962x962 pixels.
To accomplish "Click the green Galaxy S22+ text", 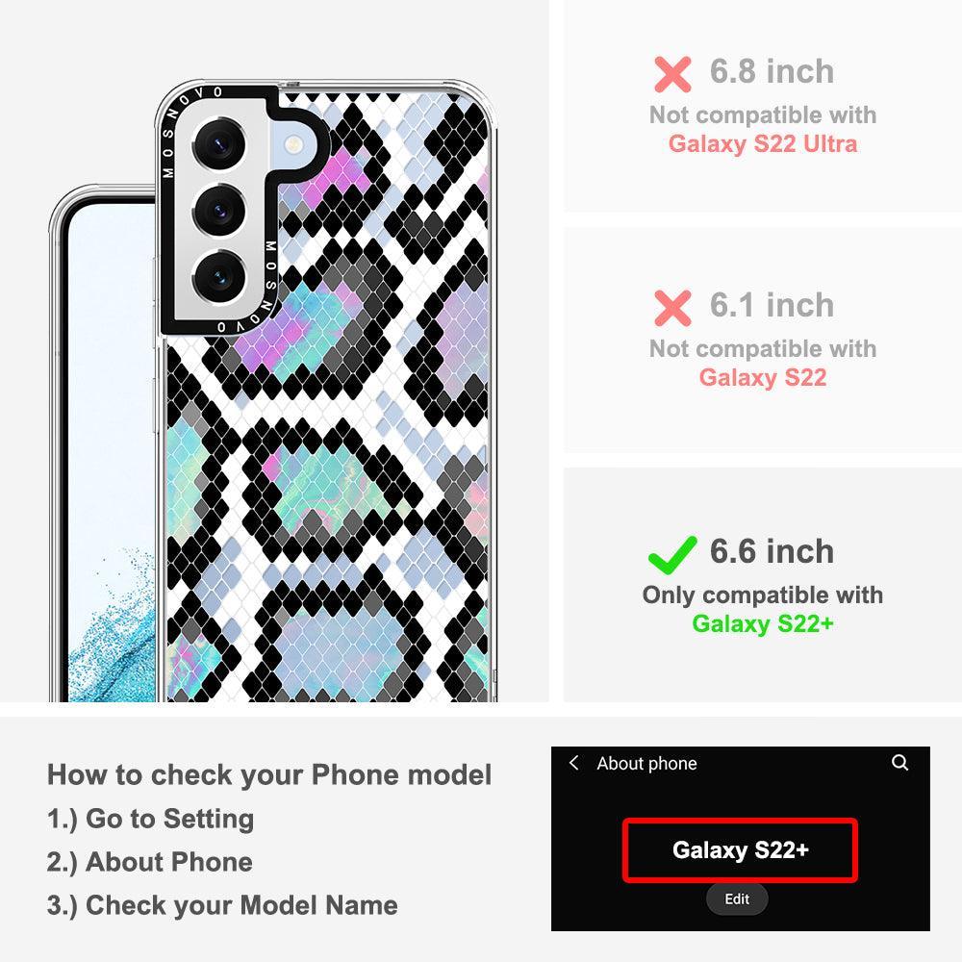I will (x=763, y=623).
